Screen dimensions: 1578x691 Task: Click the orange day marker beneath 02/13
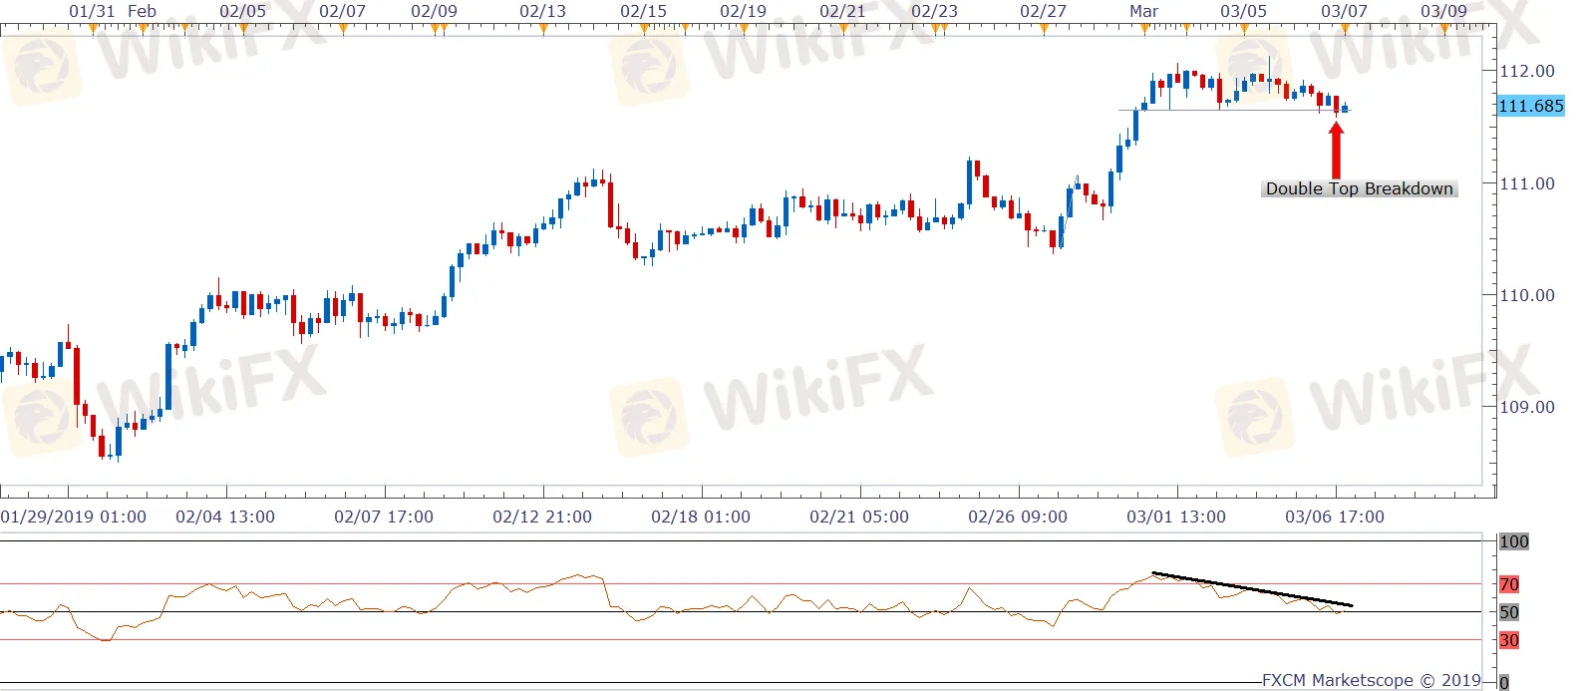(x=543, y=29)
